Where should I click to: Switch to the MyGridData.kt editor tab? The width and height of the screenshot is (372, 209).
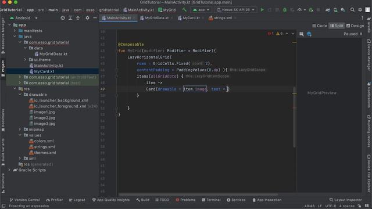click(x=156, y=18)
